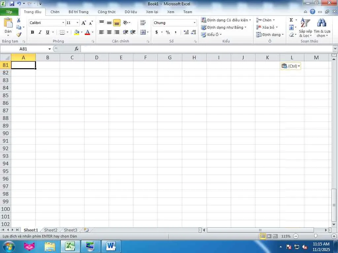This screenshot has height=253, width=338.
Task: Switch to the Công thức tab
Action: [x=107, y=12]
